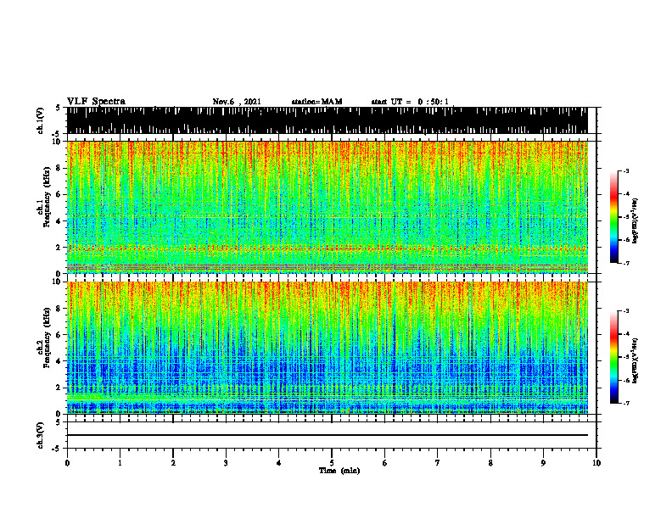The image size is (672, 519).
Task: Click the "5" tick of ch.1(V) axis
Action: [x=58, y=109]
